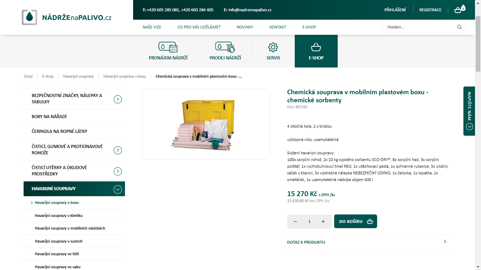Select Havarijní soupravy ve vaku subcategory

click(x=58, y=267)
